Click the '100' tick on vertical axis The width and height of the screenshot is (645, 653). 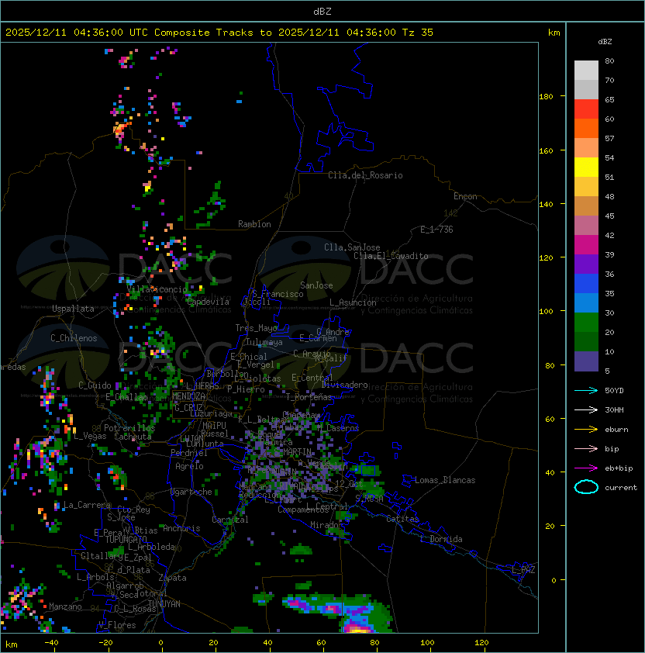[546, 311]
